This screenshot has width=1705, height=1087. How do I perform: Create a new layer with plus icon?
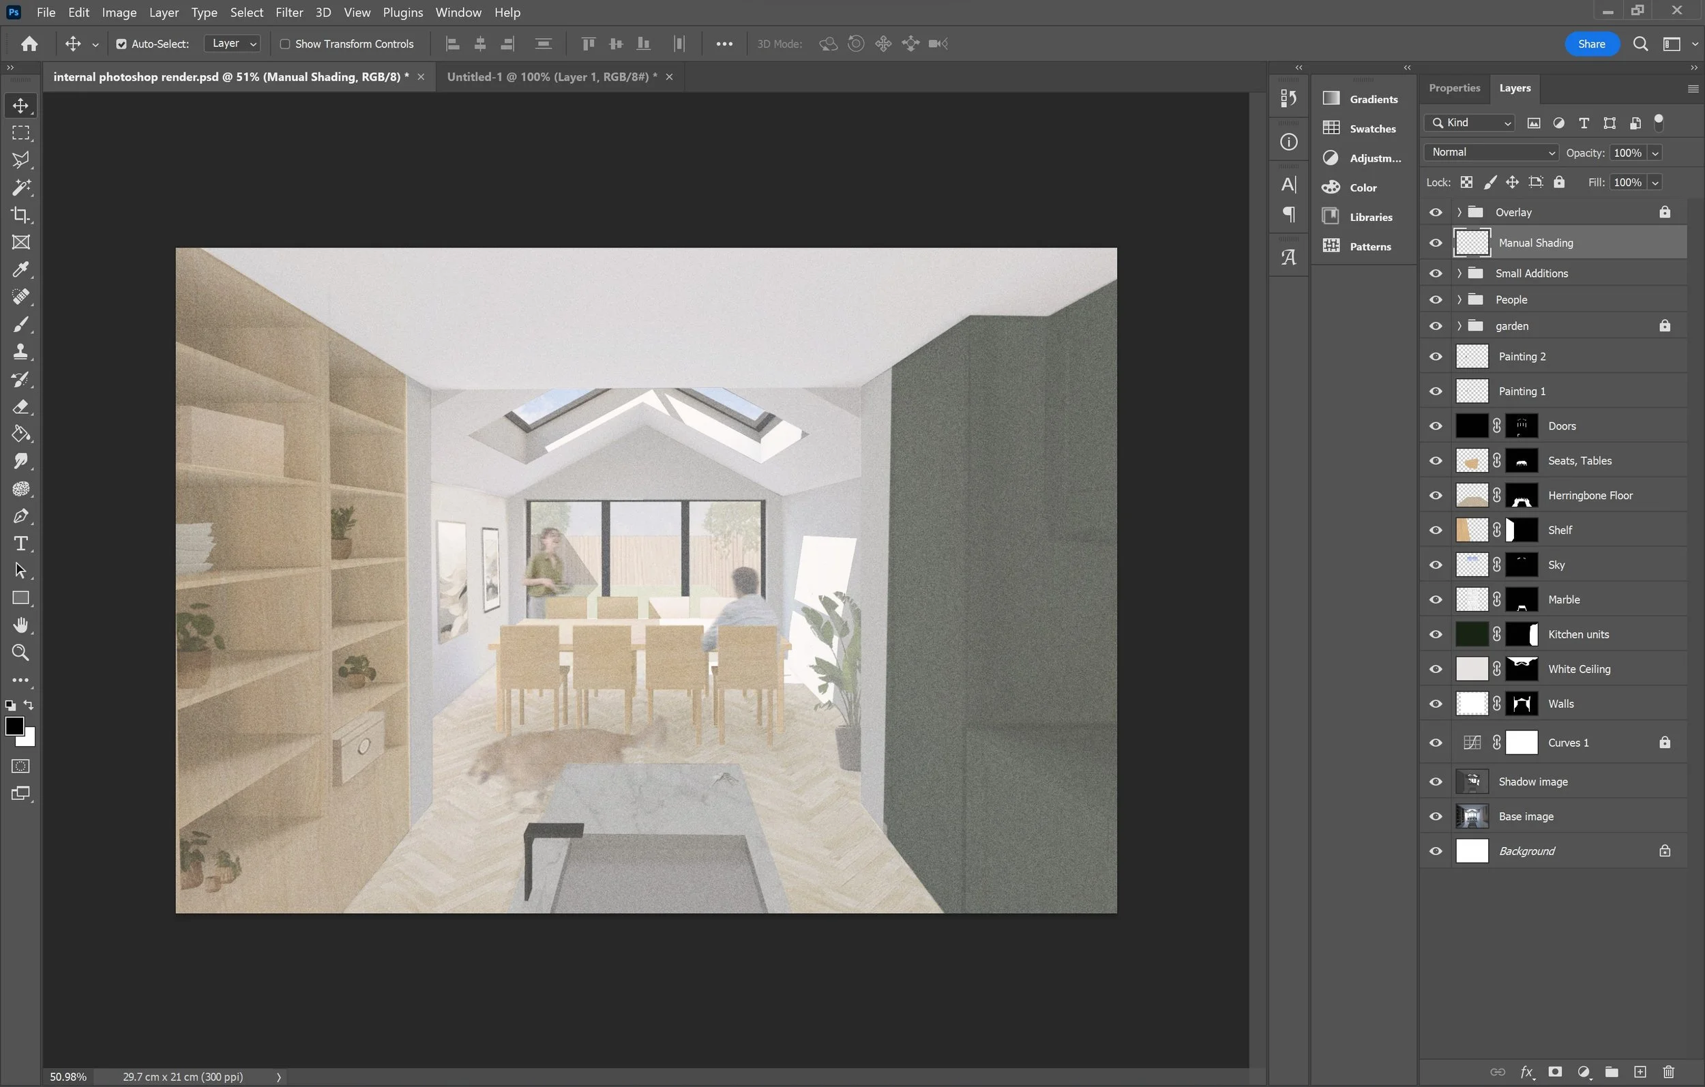1640,1071
